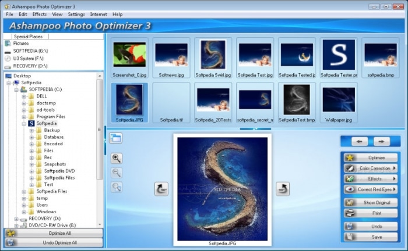The width and height of the screenshot is (408, 251).
Task: Click the Print button
Action: [371, 213]
